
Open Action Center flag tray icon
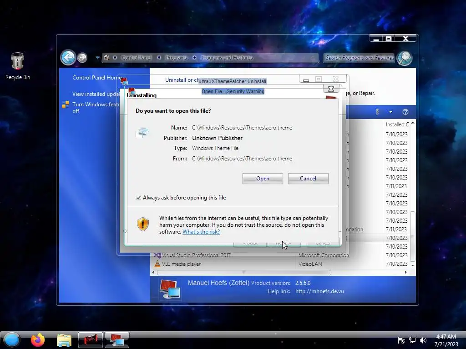pyautogui.click(x=401, y=340)
